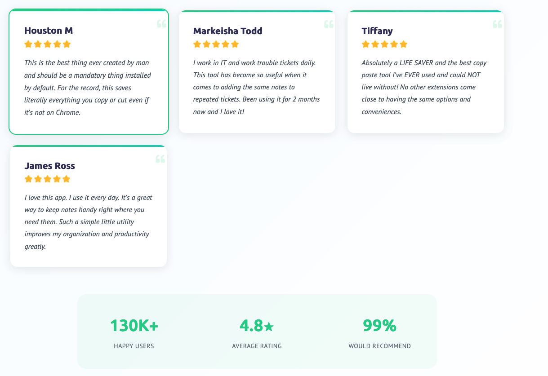Click the Average Rating label
The image size is (548, 376).
(x=257, y=346)
